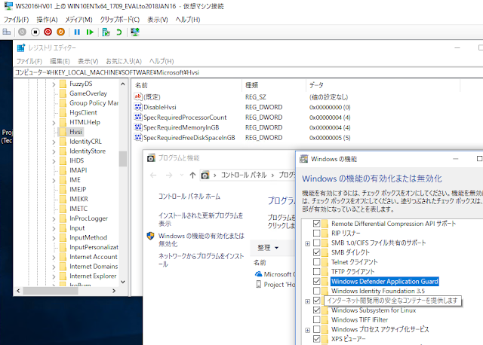483x345 pixels.
Task: Check the RIP リスナー checkbox
Action: (316, 233)
